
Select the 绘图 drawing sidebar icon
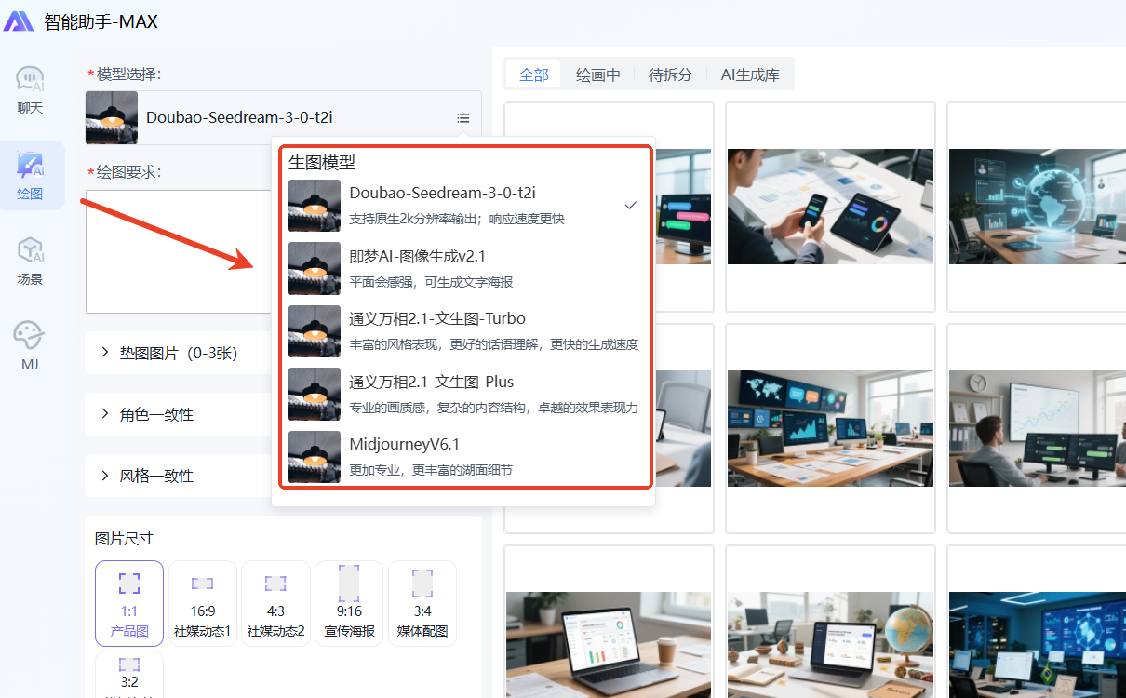(x=31, y=176)
